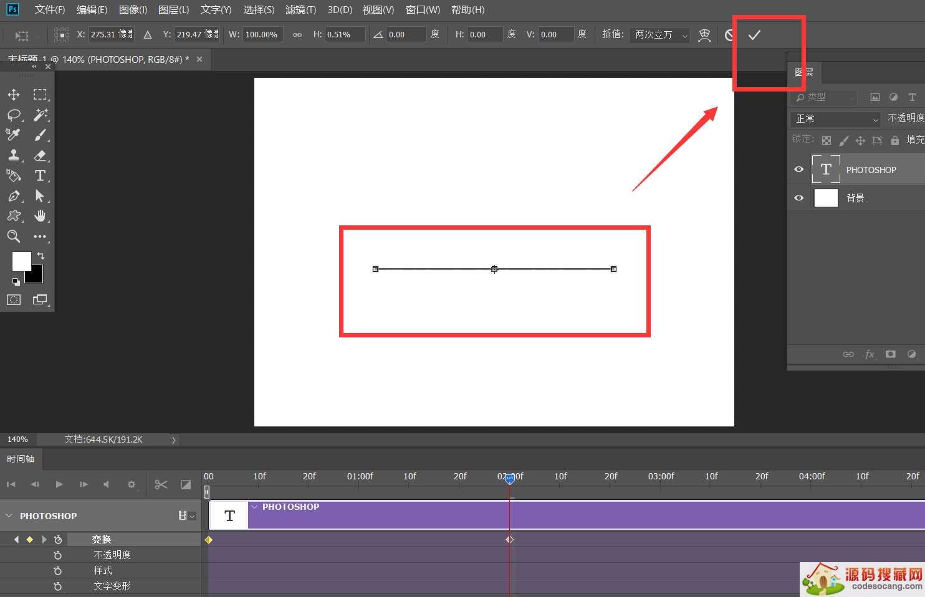Open the 滤镜(T) menu
925x597 pixels.
[x=300, y=10]
